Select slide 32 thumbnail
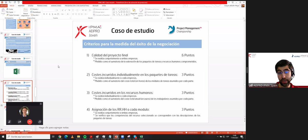 (x=18, y=43)
